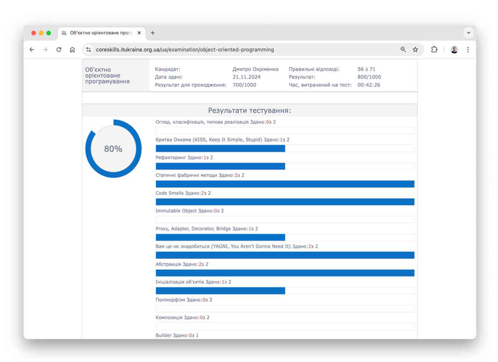498x362 pixels.
Task: Click the Поліморфізм empty progress bar
Action: point(285,308)
